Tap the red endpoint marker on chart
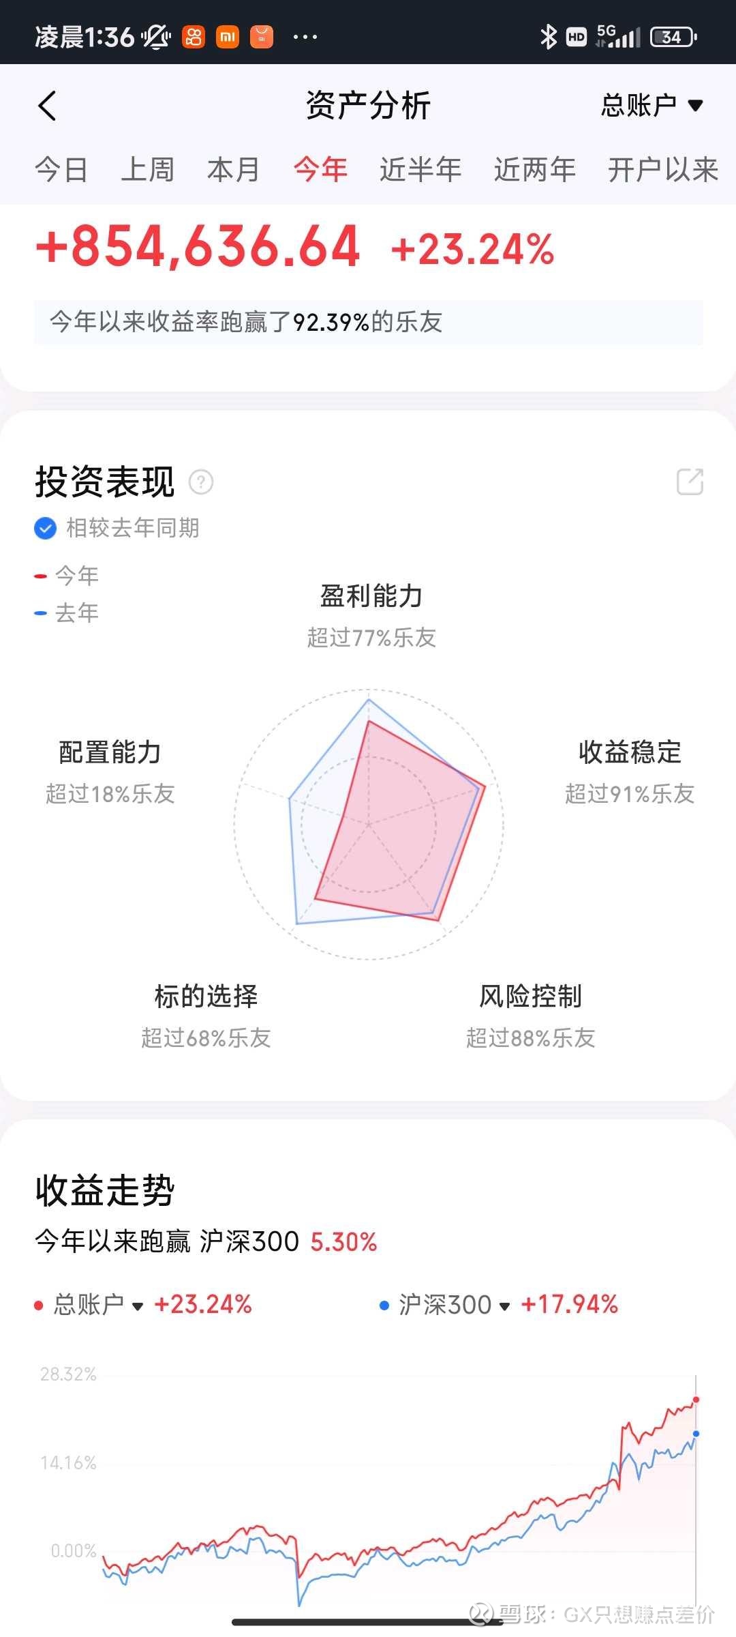 pyautogui.click(x=696, y=1400)
